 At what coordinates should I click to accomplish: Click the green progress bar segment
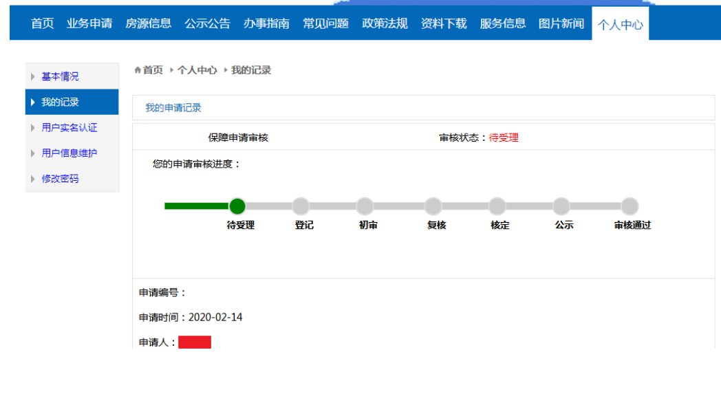point(196,206)
